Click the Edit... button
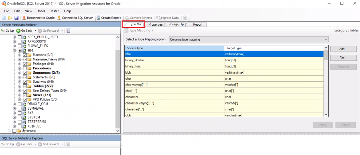Image resolution: width=360 pixels, height=155 pixels. pos(343,58)
